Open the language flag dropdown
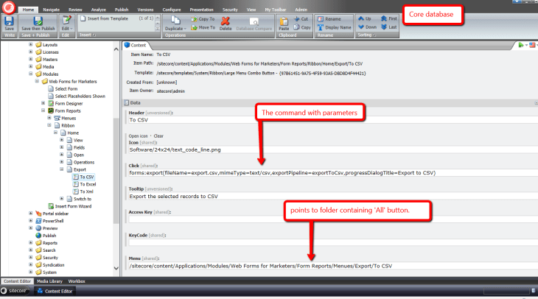The height and width of the screenshot is (299, 538). pos(533,45)
